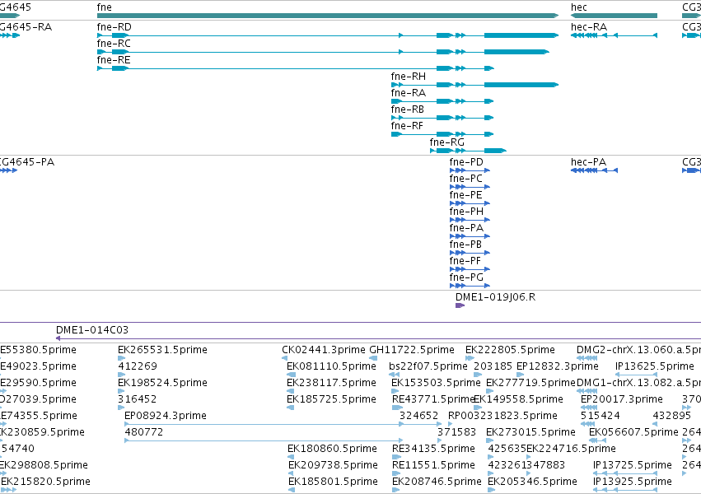This screenshot has width=701, height=494.
Task: Select EP20017.3prime EST
Action: coord(589,408)
